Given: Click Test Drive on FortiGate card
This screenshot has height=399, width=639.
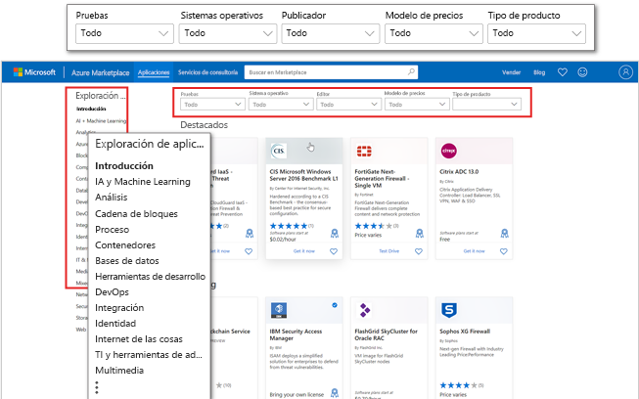Looking at the screenshot, I should 388,251.
